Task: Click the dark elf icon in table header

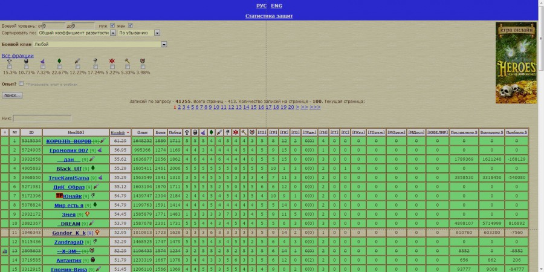Action: (227, 132)
